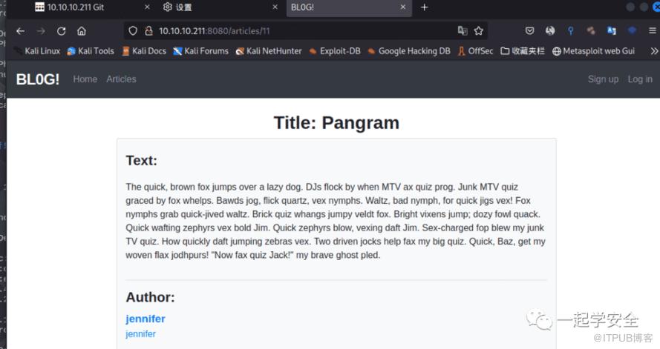Close the settings tab
Viewport: 660px width, 349px height.
tap(275, 7)
